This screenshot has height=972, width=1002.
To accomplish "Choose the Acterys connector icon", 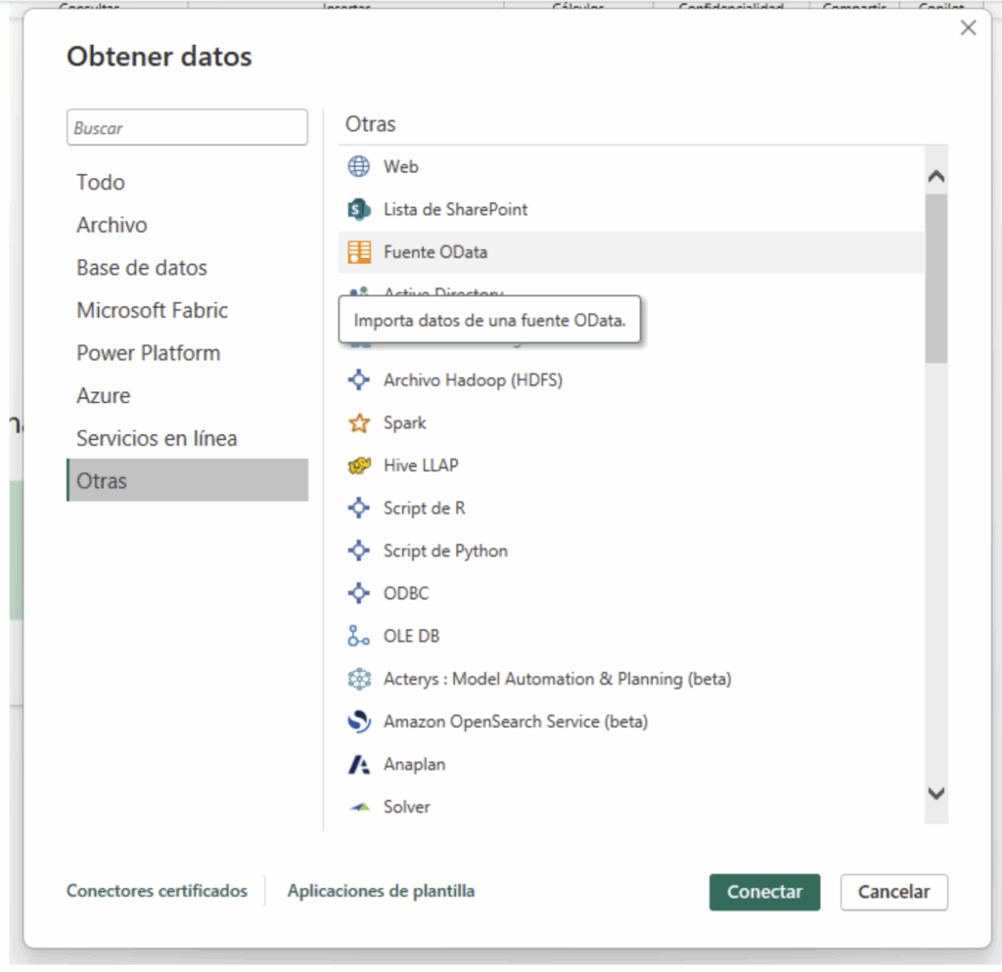I will 359,679.
